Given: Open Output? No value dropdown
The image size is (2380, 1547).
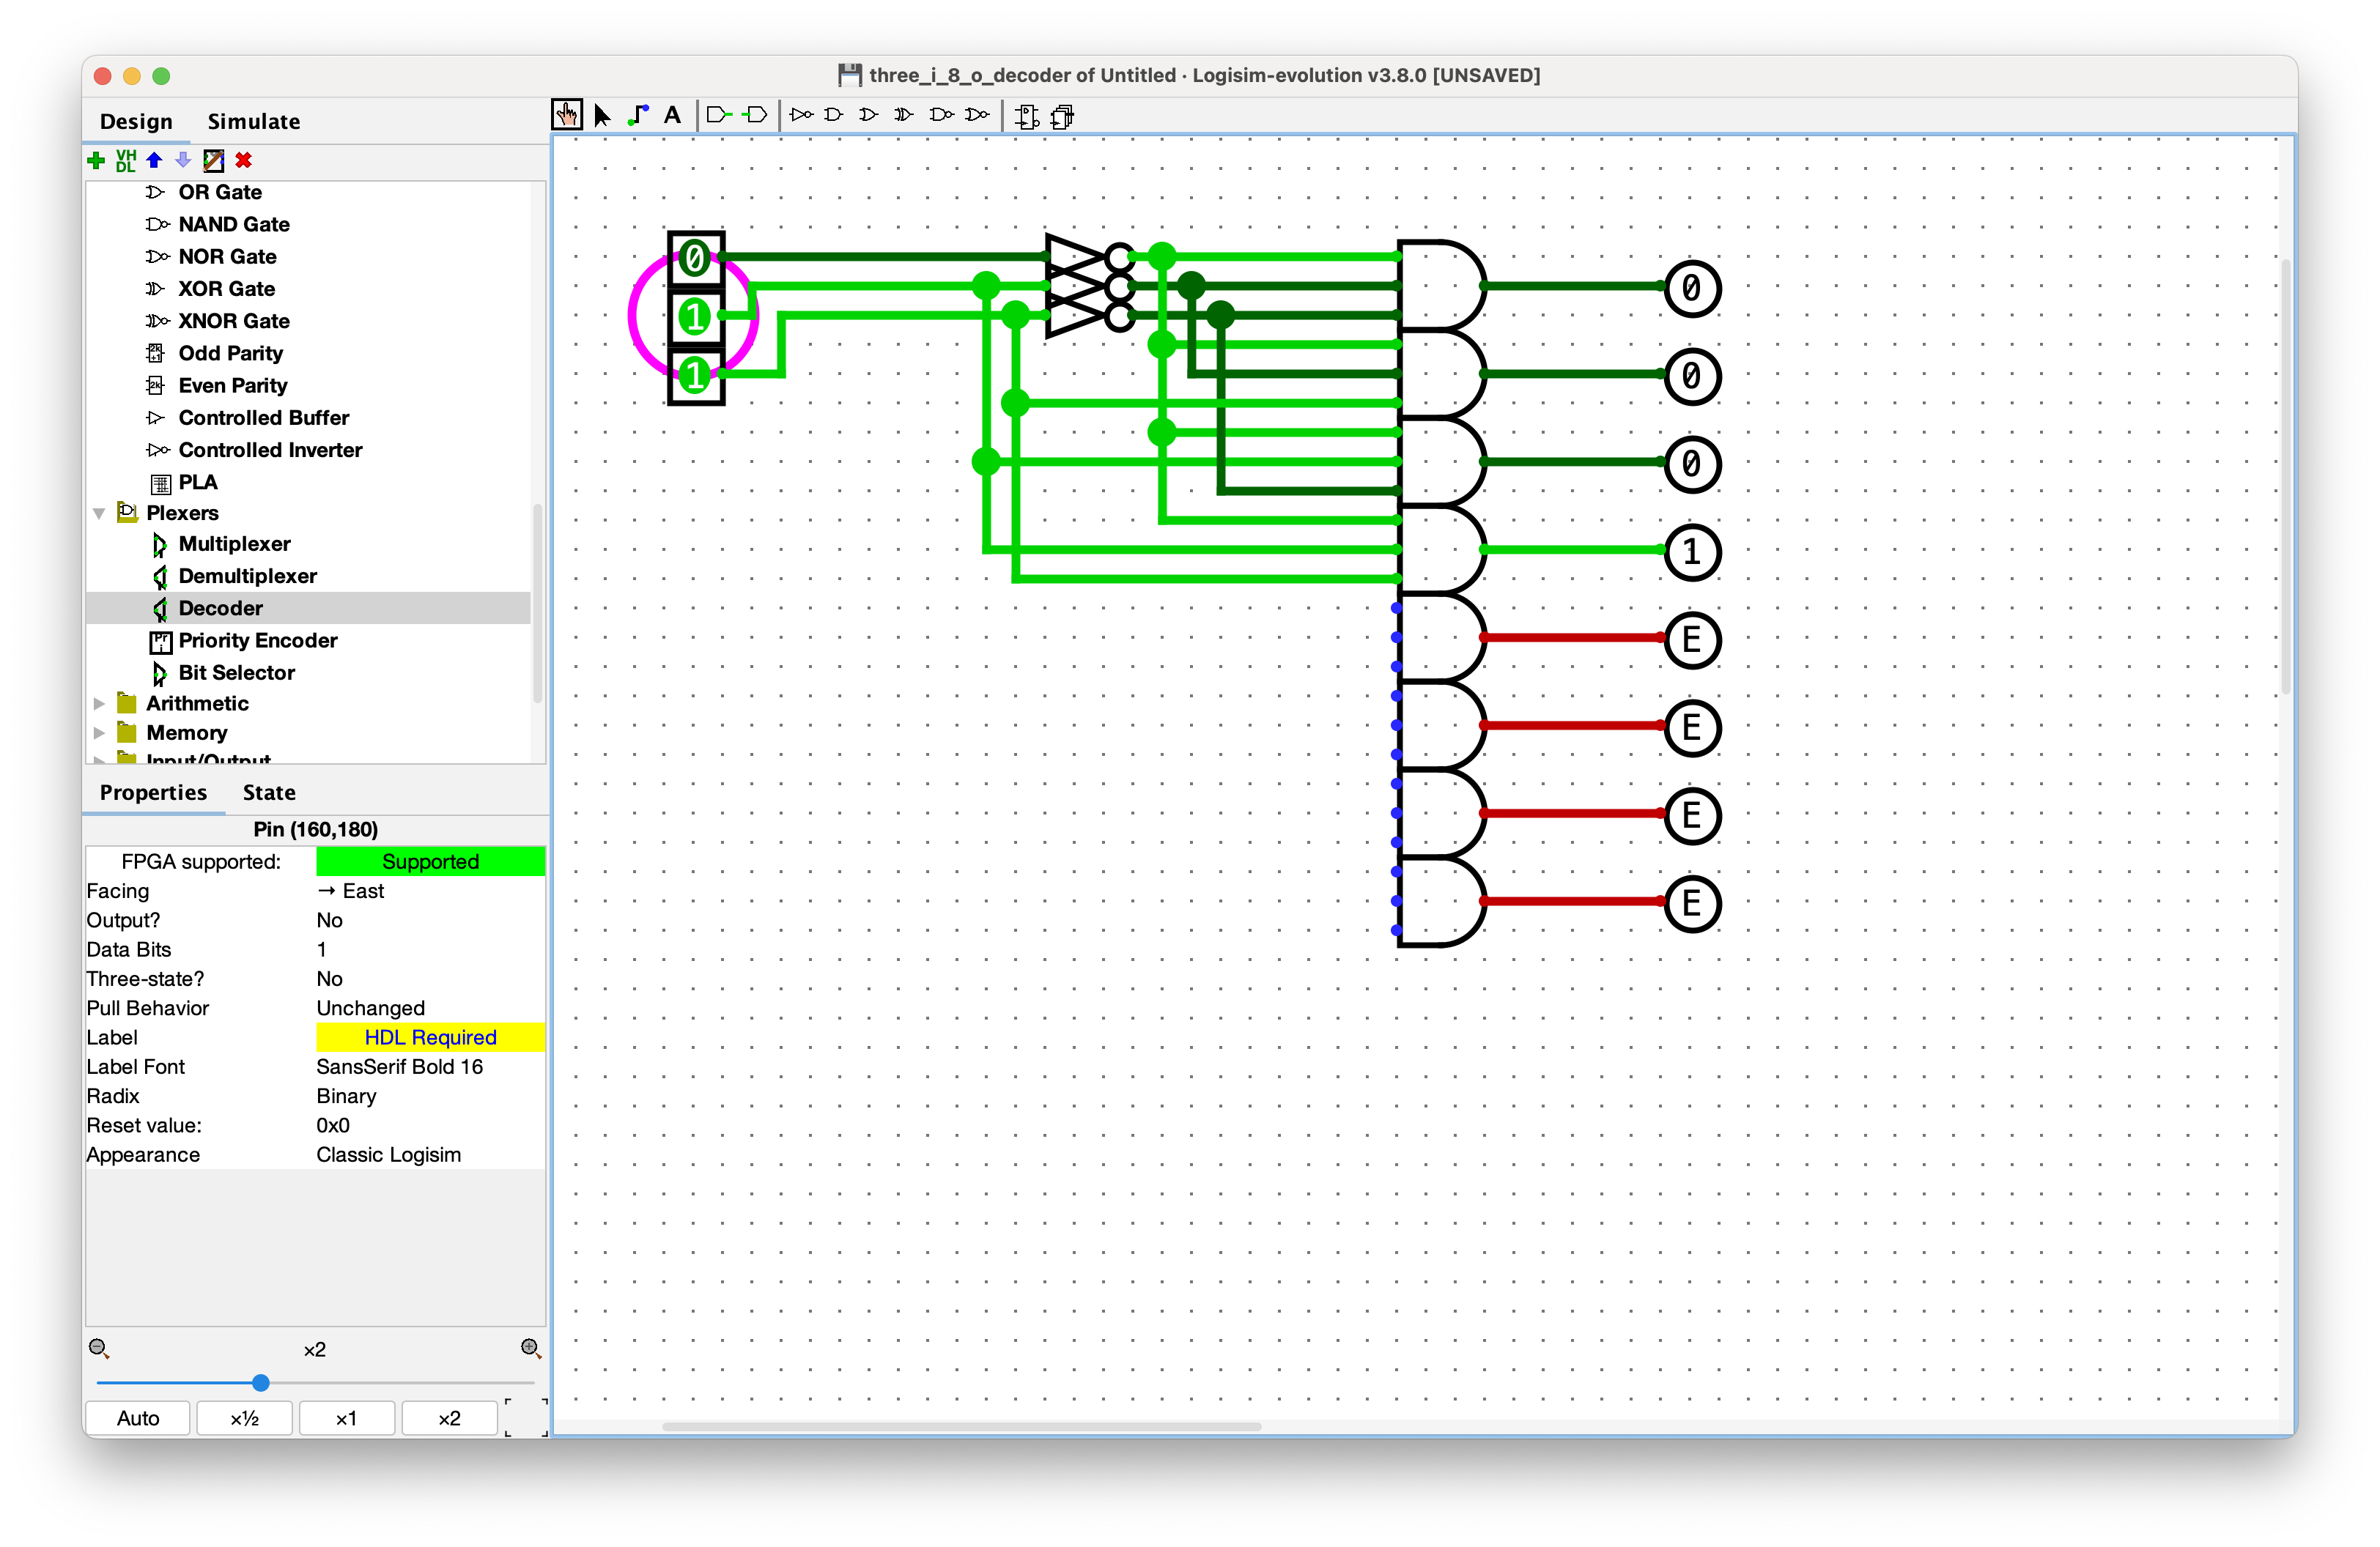Looking at the screenshot, I should pyautogui.click(x=430, y=921).
